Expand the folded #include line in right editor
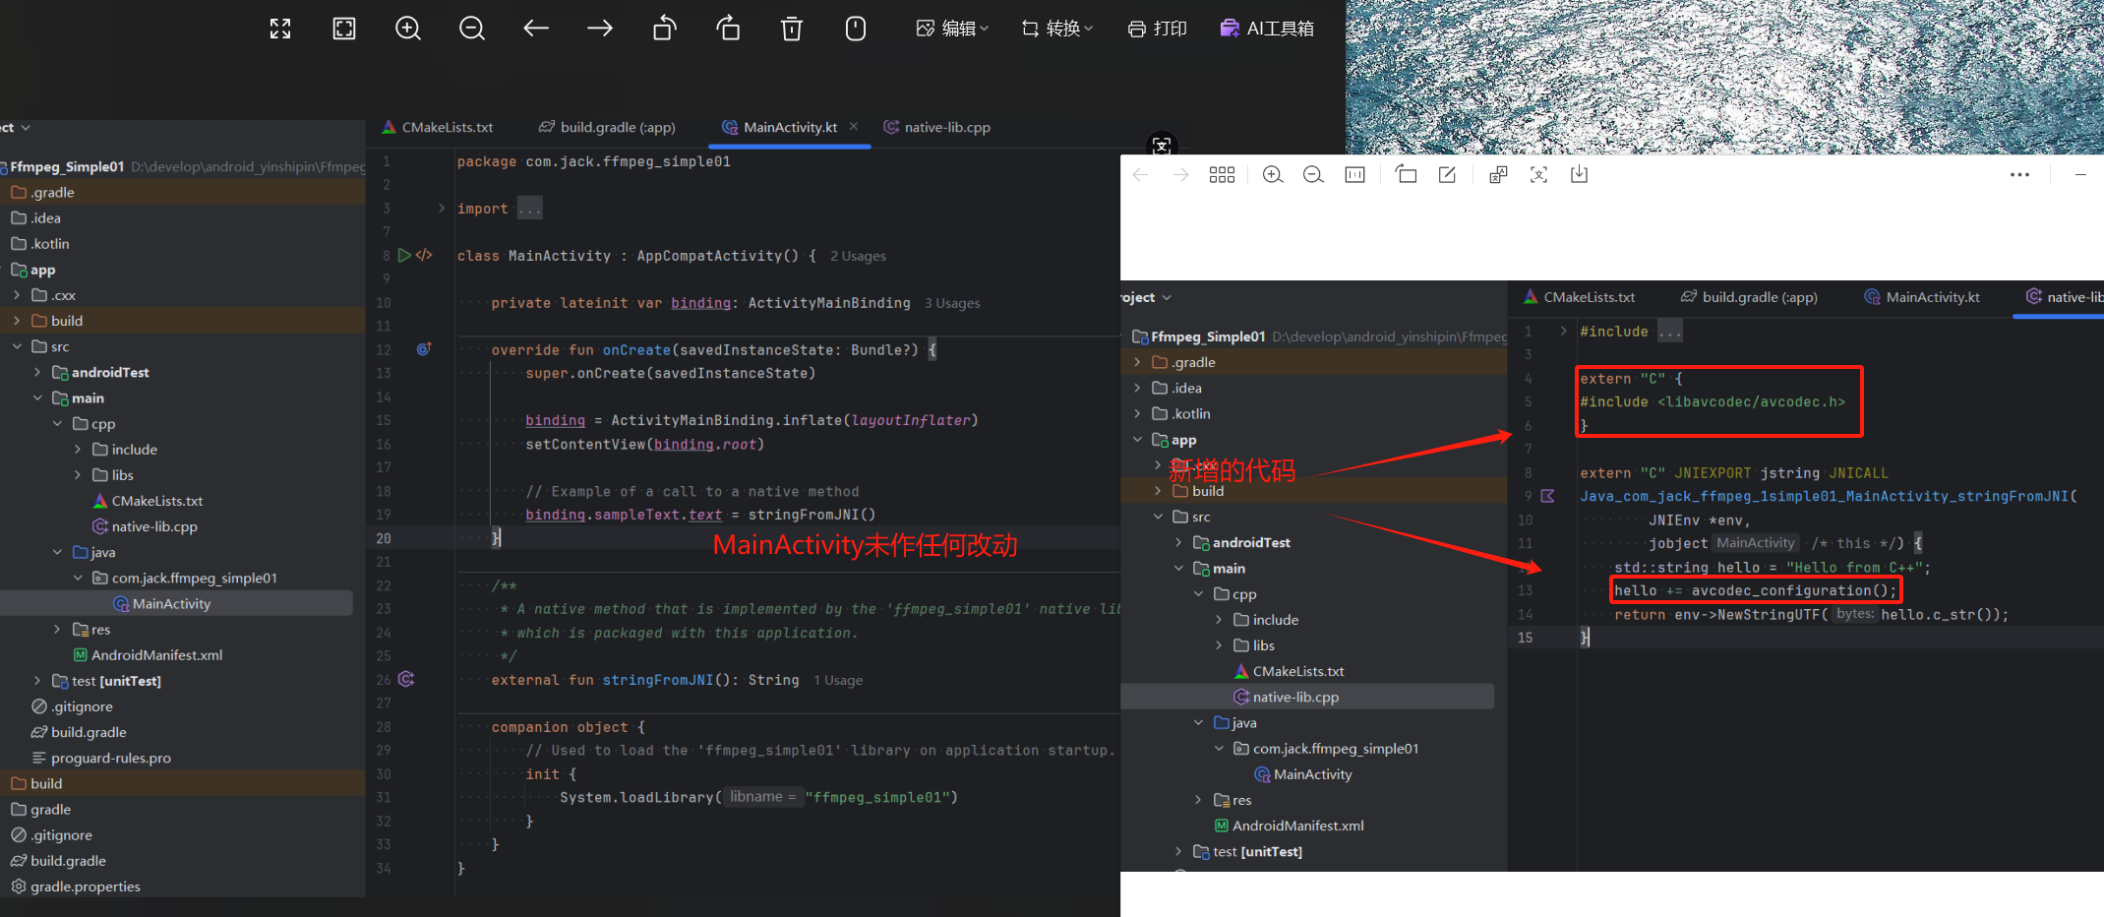 tap(1564, 332)
